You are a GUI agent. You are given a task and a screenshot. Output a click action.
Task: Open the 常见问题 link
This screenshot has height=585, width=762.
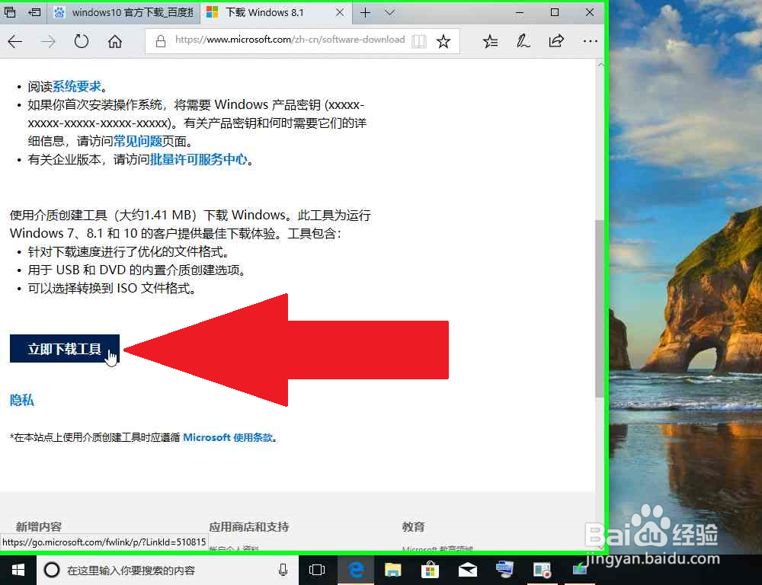pyautogui.click(x=137, y=141)
